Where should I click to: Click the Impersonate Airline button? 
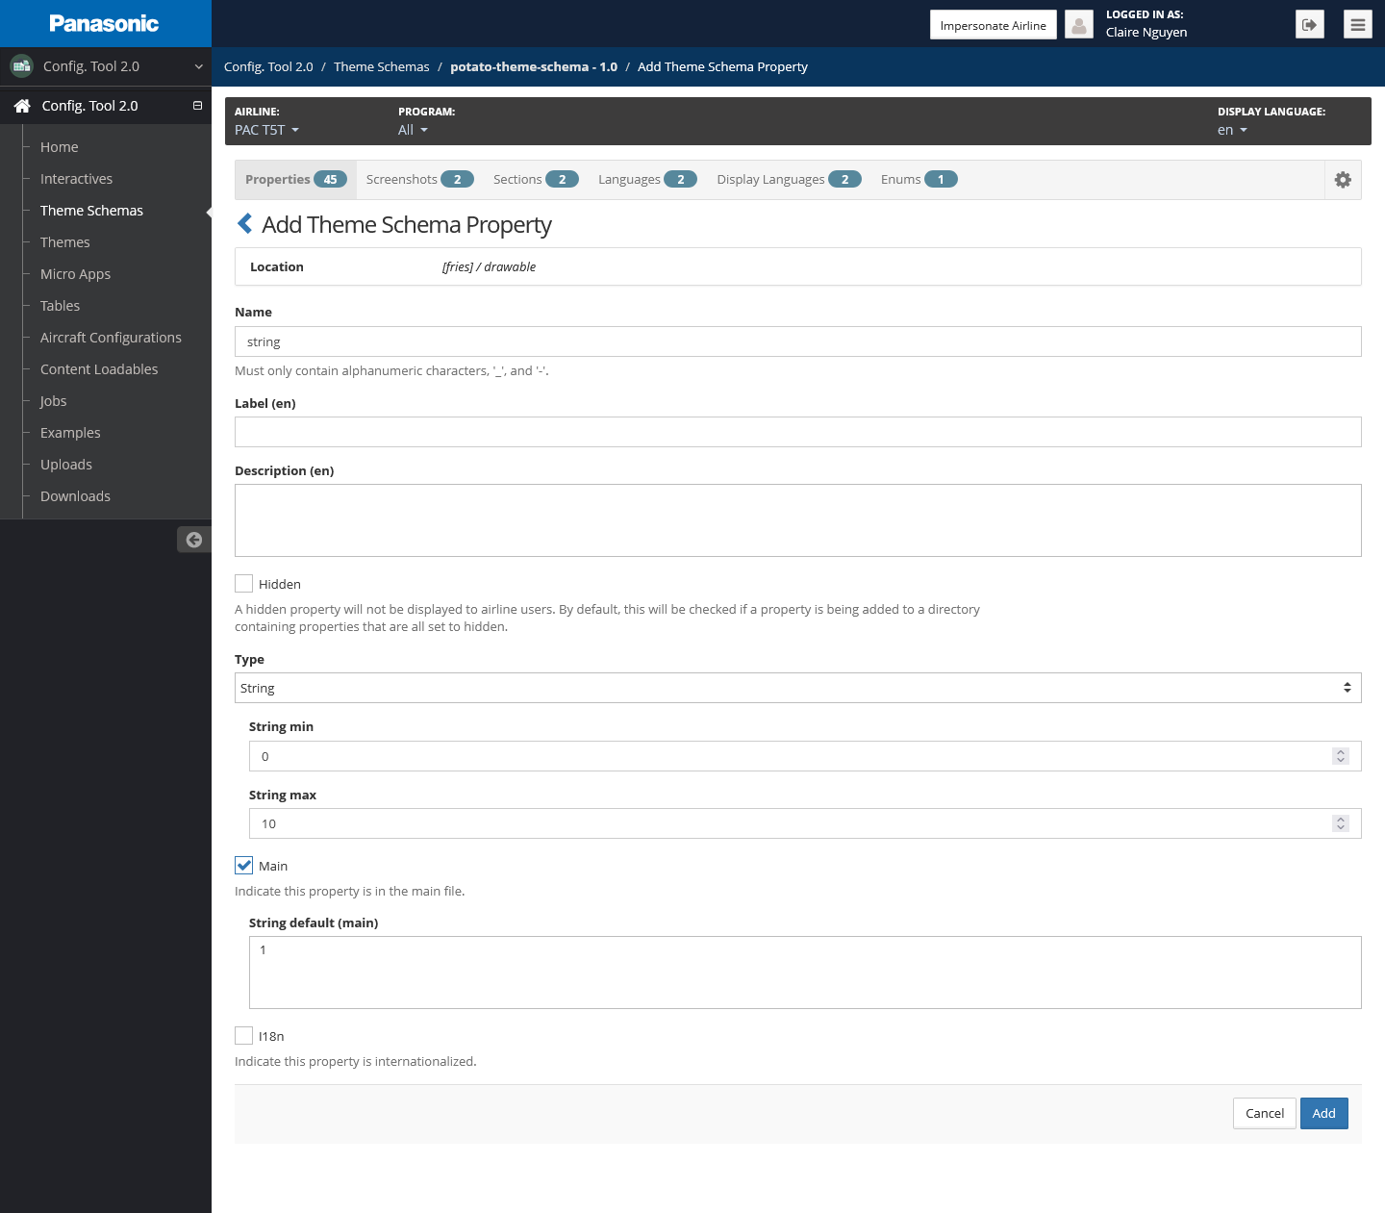[993, 25]
